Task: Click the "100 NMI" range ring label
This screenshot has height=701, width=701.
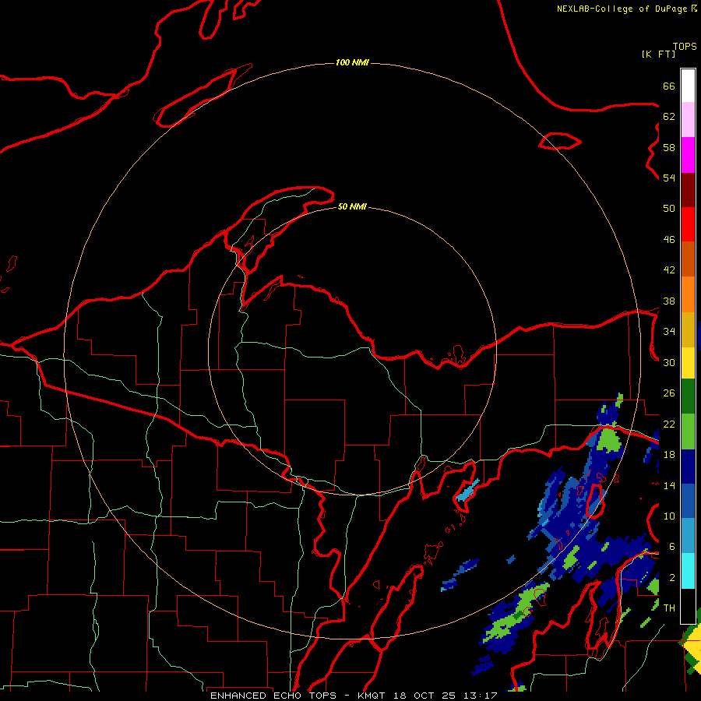Action: click(x=352, y=62)
